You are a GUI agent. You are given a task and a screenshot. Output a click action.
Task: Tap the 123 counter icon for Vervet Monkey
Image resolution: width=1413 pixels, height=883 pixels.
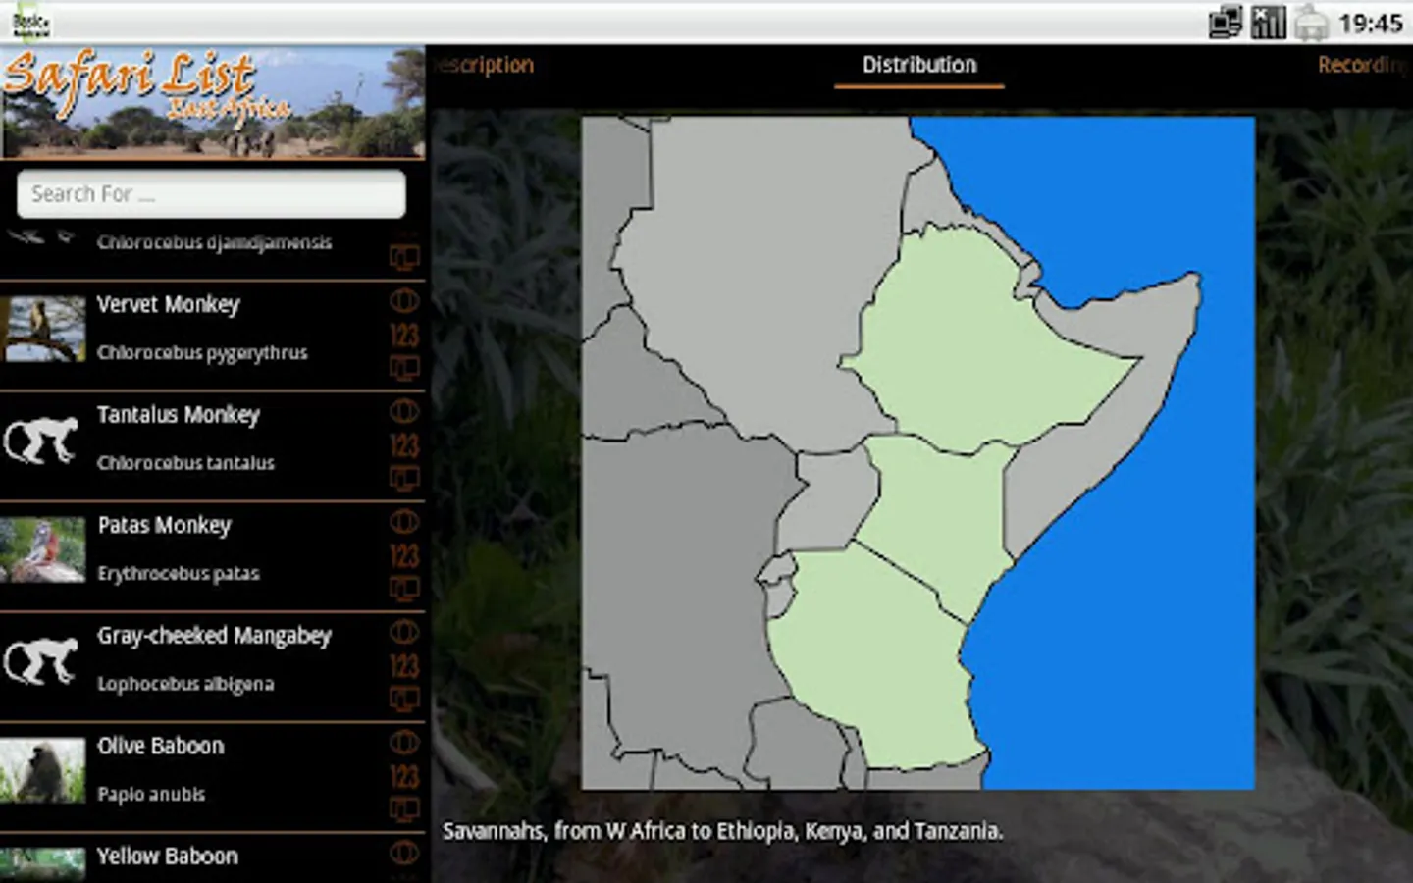(404, 336)
